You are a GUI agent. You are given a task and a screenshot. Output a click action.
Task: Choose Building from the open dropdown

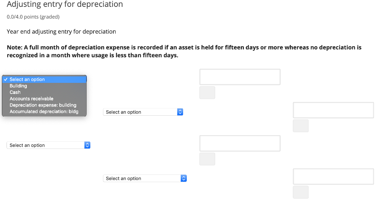18,86
